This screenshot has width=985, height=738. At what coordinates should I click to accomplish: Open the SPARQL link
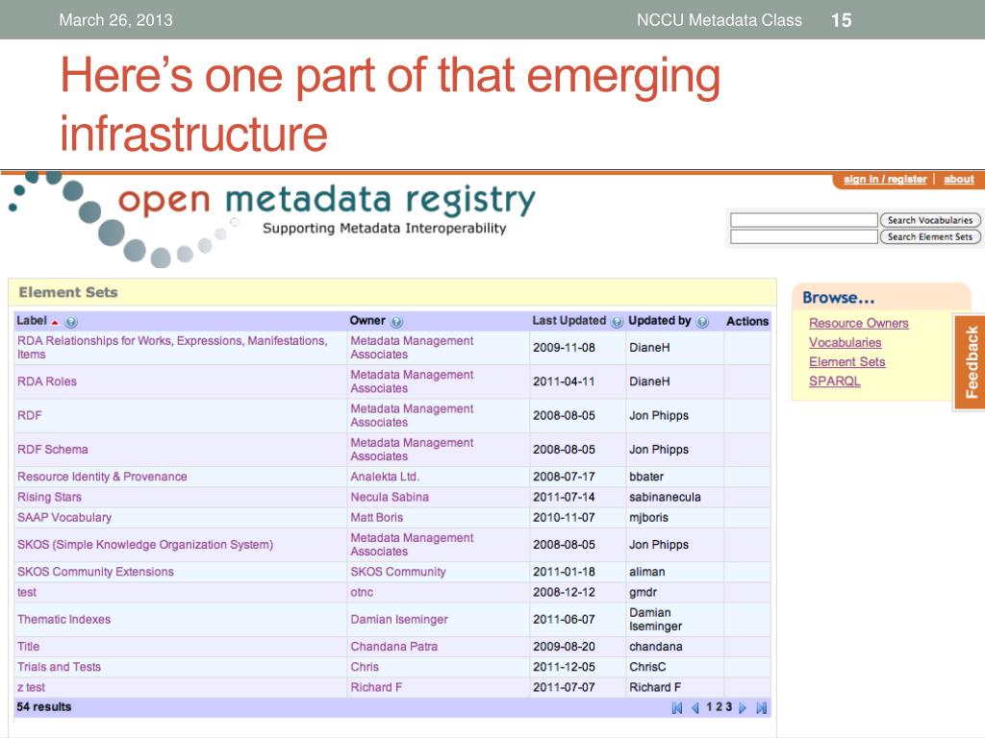[x=834, y=381]
